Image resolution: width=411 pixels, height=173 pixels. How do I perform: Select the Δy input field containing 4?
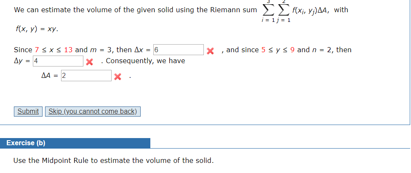tap(58, 61)
